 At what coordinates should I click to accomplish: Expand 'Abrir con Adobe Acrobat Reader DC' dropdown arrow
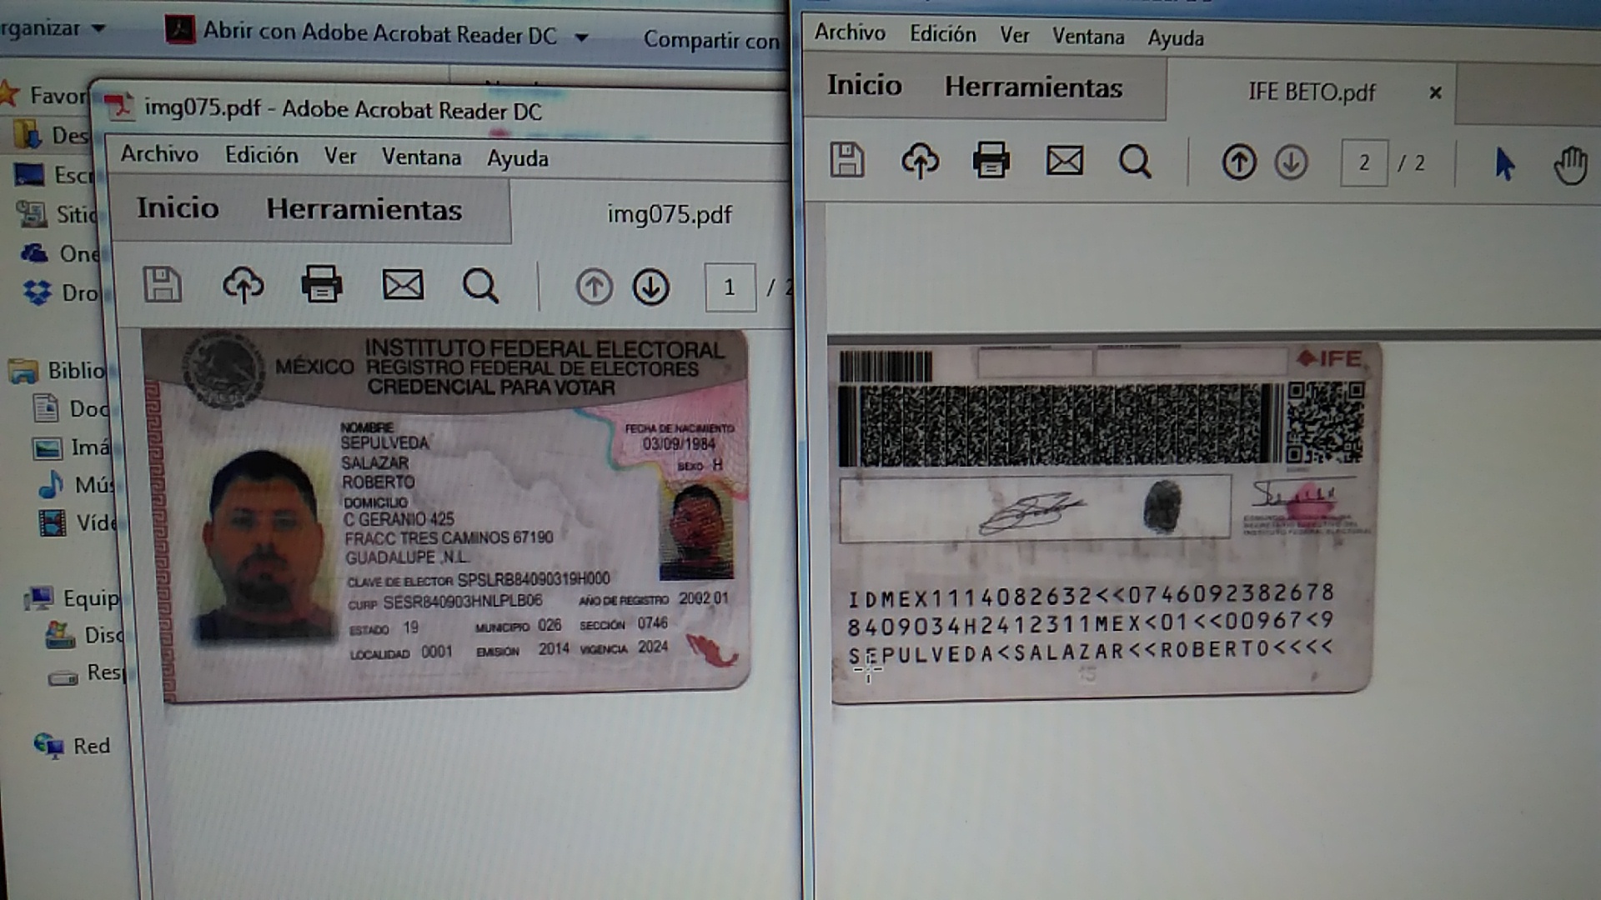click(x=582, y=37)
